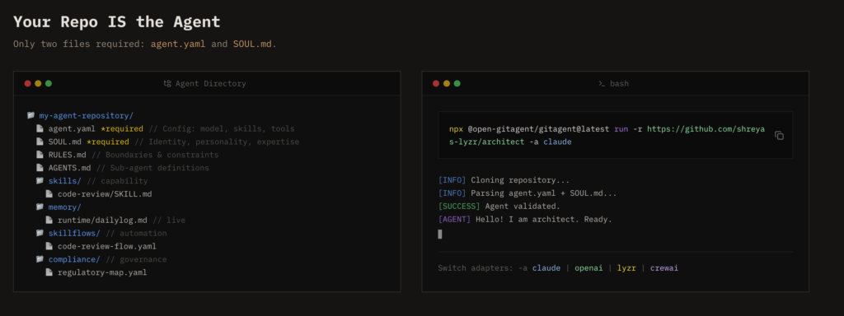The image size is (844, 316).
Task: Select the claude adapter option
Action: click(x=546, y=267)
